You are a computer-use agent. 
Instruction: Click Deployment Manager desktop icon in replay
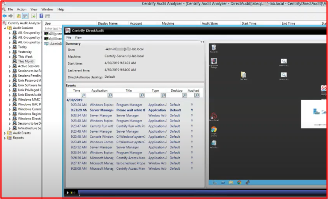tap(214, 63)
